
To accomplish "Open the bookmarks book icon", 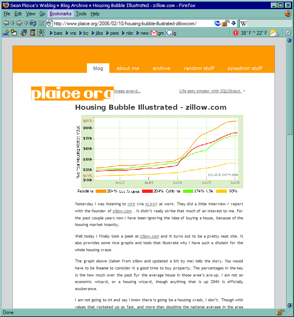I will pos(24,33).
